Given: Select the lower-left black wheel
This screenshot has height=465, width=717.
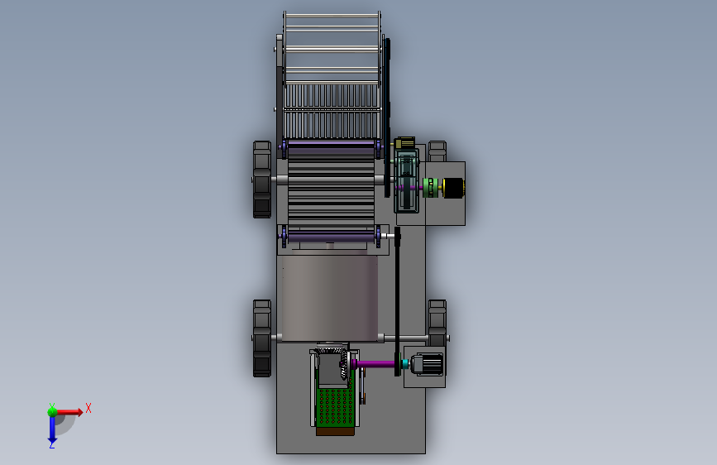Looking at the screenshot, I should click(262, 338).
